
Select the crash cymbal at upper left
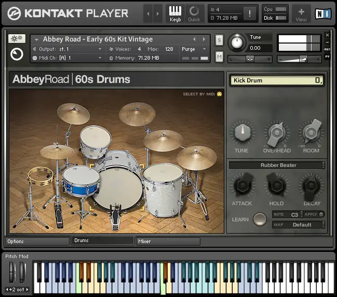click(x=74, y=114)
